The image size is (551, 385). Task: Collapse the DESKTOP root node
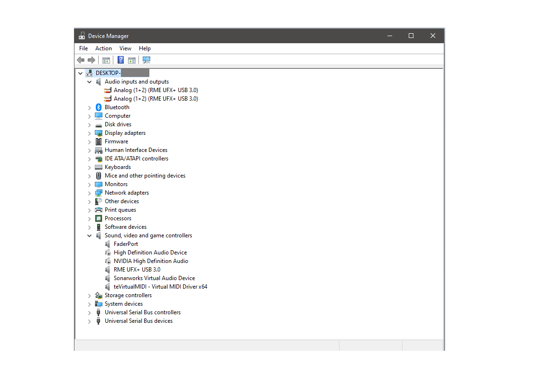click(x=81, y=73)
